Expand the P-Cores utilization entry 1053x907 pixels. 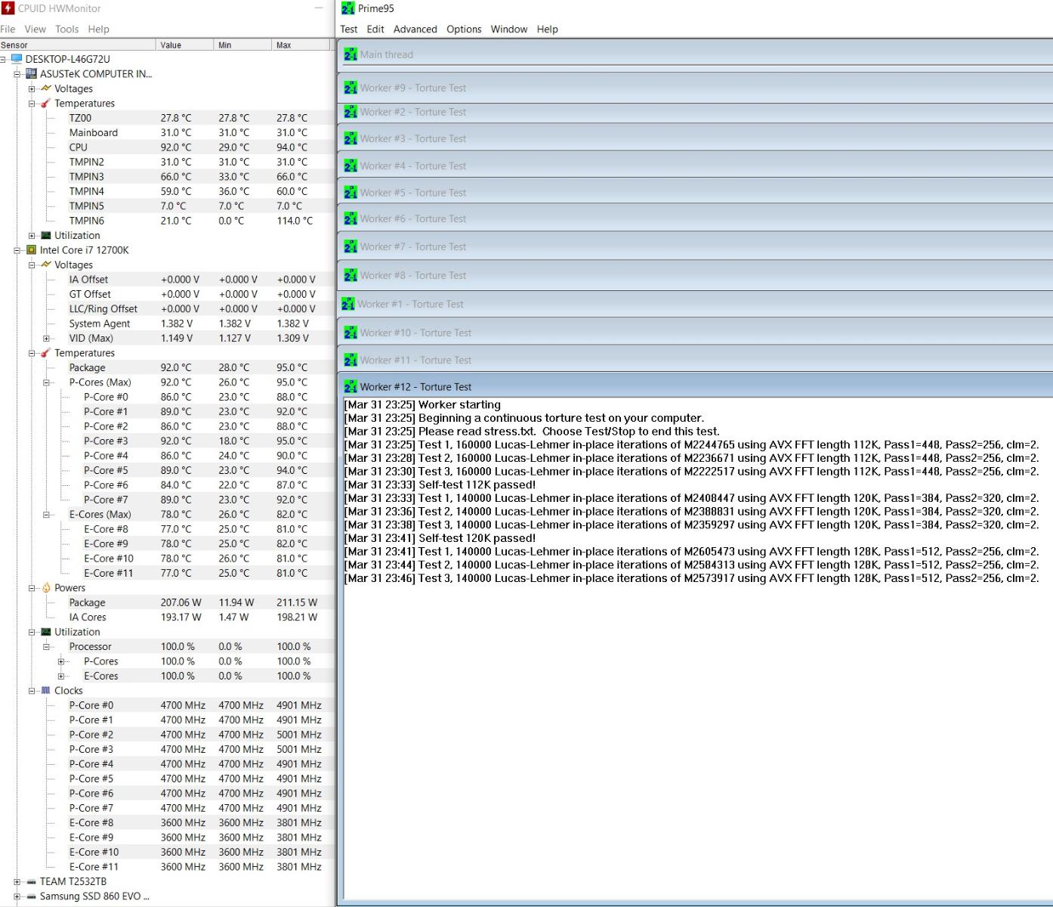(61, 661)
